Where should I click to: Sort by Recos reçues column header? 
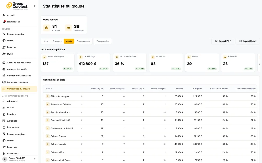pyautogui.click(x=97, y=89)
